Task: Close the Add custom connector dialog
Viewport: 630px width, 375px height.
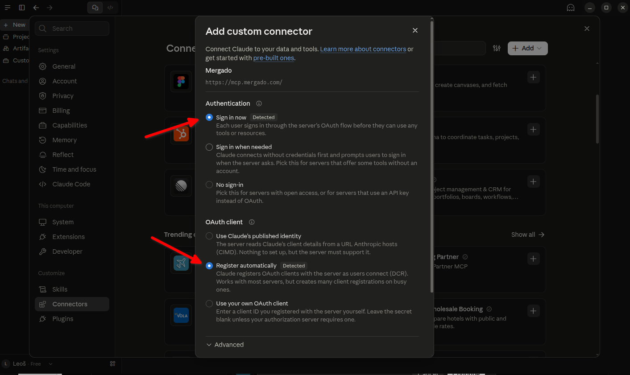Action: click(x=415, y=30)
